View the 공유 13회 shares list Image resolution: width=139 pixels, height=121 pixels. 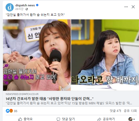click(x=130, y=111)
